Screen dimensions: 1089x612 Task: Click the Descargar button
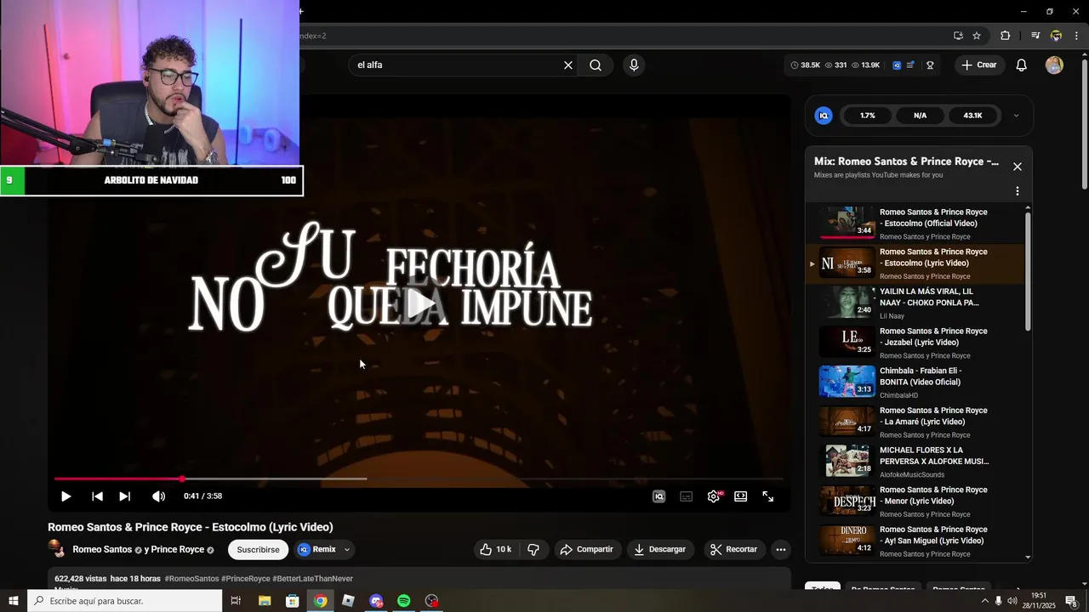click(659, 550)
